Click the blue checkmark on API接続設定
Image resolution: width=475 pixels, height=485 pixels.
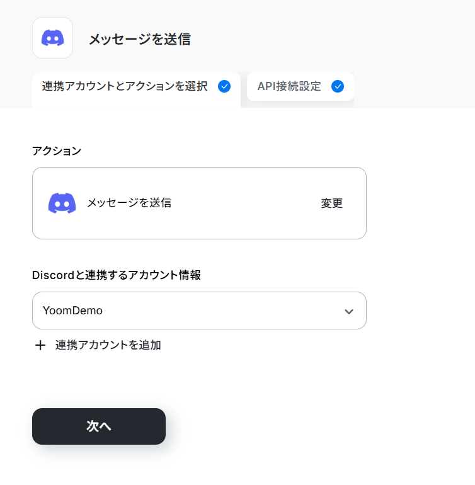pos(338,86)
